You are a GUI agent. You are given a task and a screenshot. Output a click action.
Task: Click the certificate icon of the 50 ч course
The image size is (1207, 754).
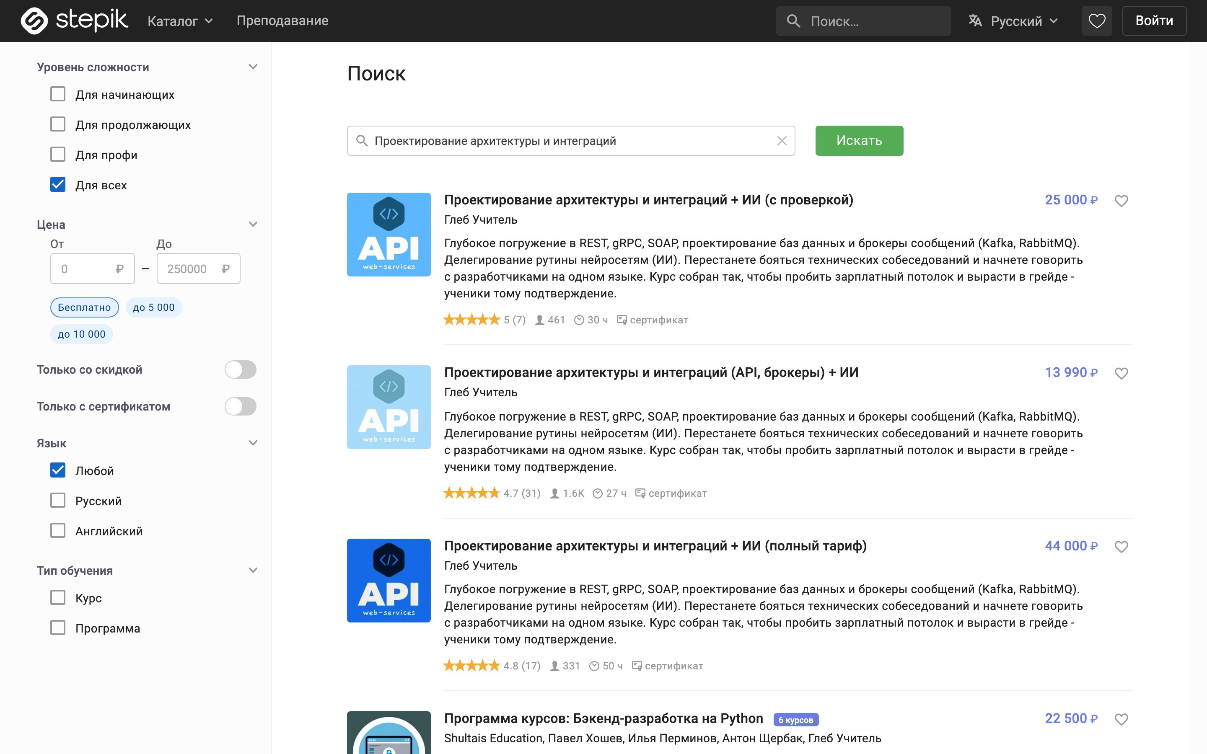coord(637,666)
